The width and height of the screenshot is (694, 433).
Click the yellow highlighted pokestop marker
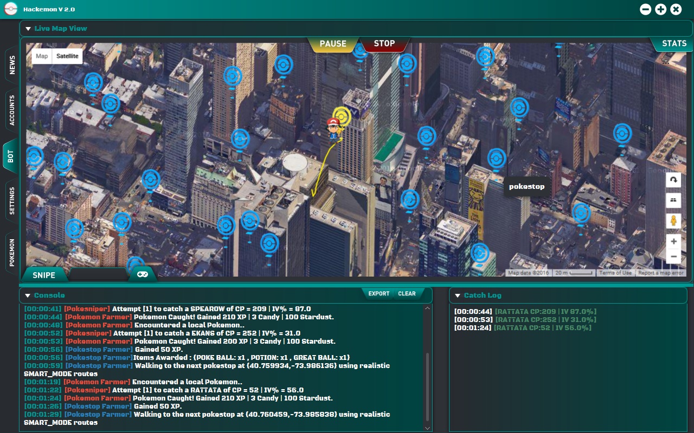pos(342,116)
